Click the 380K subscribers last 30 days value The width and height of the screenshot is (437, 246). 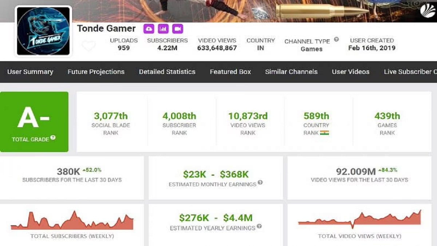pos(68,171)
